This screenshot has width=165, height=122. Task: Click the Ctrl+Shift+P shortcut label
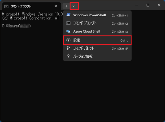click(x=120, y=49)
